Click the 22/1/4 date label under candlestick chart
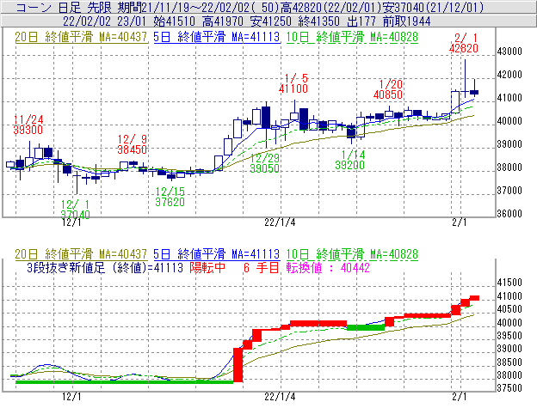 click(280, 222)
